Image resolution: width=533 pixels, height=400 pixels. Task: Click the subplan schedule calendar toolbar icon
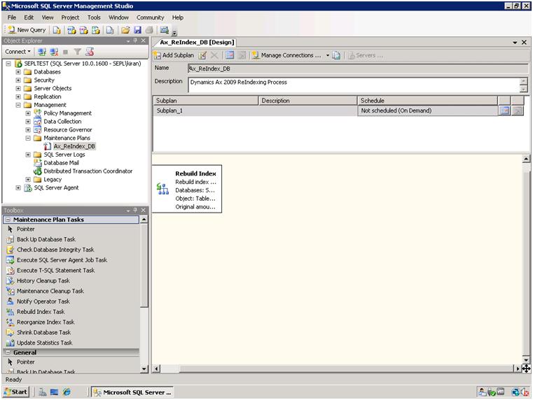click(230, 55)
